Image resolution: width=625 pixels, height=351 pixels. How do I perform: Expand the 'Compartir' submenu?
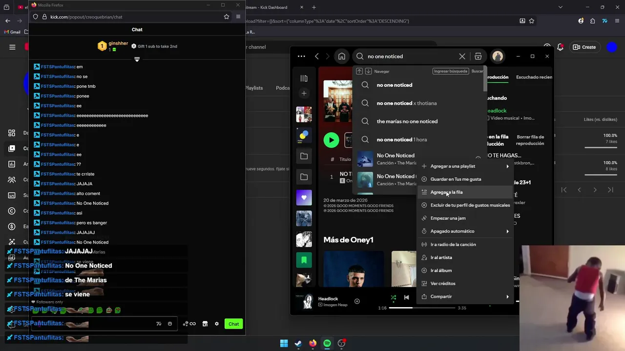pos(465,296)
